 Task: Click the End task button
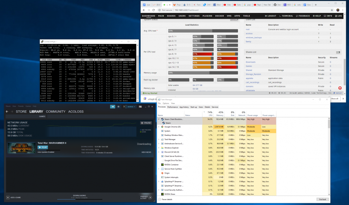click(322, 199)
